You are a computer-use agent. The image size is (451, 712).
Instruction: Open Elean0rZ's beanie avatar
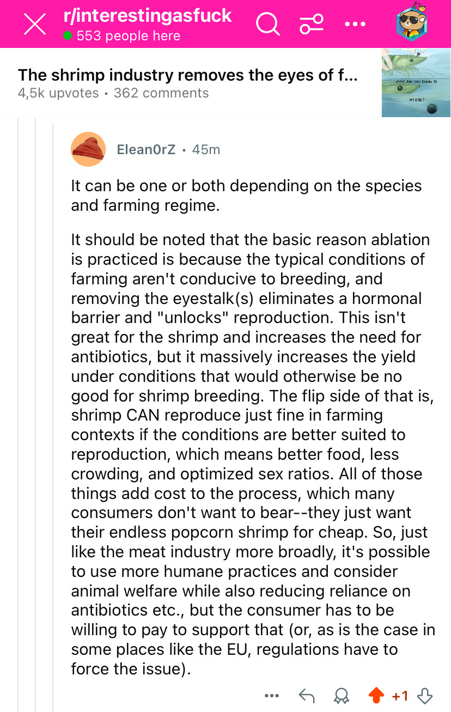[88, 149]
